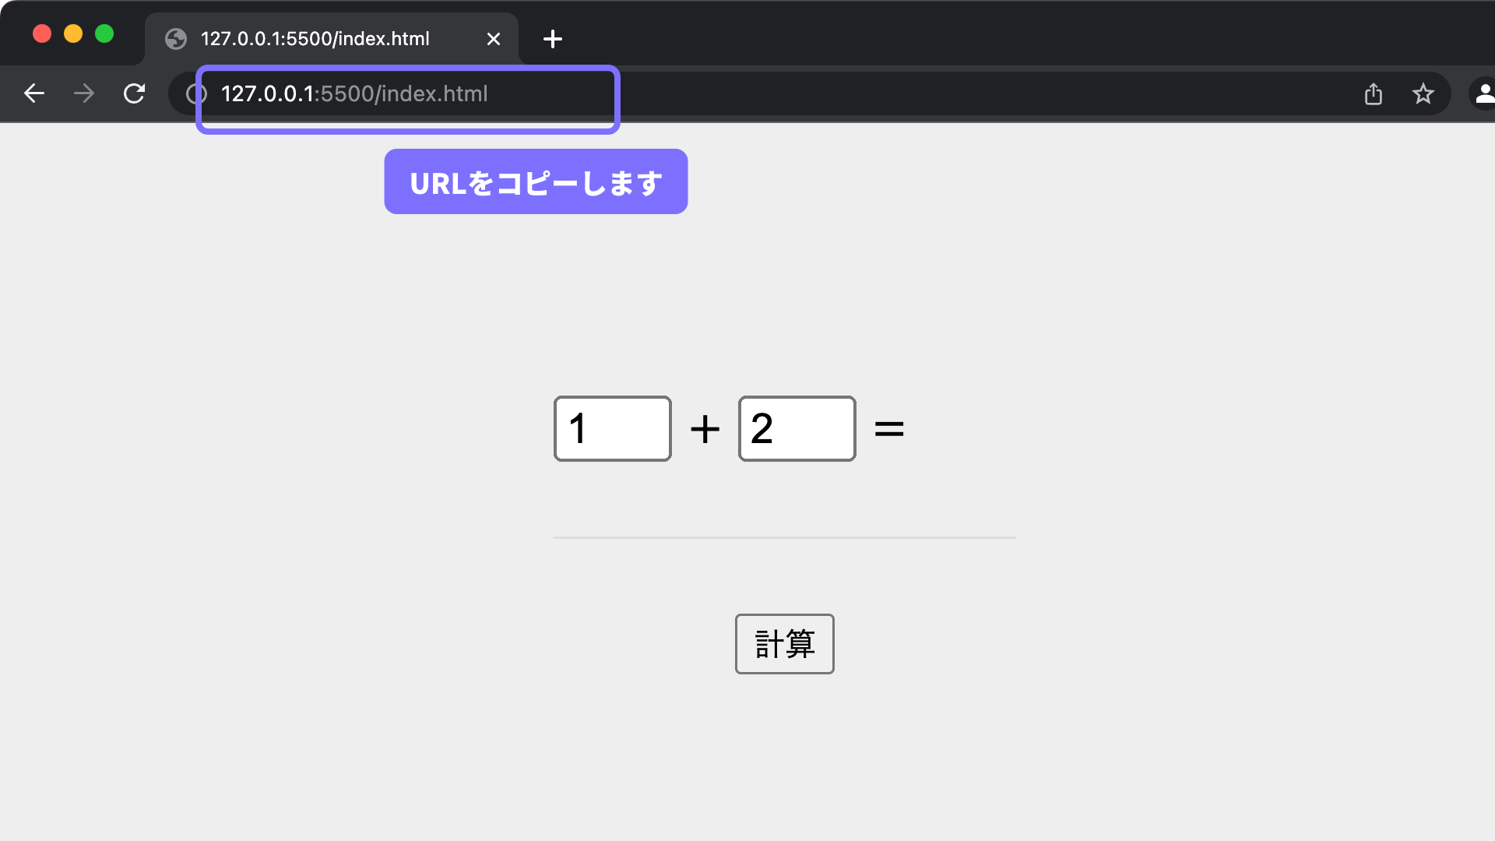Click the yellow minimize window button
The image size is (1495, 841).
(x=73, y=34)
